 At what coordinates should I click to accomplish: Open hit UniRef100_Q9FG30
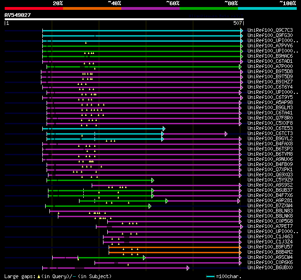270,35
